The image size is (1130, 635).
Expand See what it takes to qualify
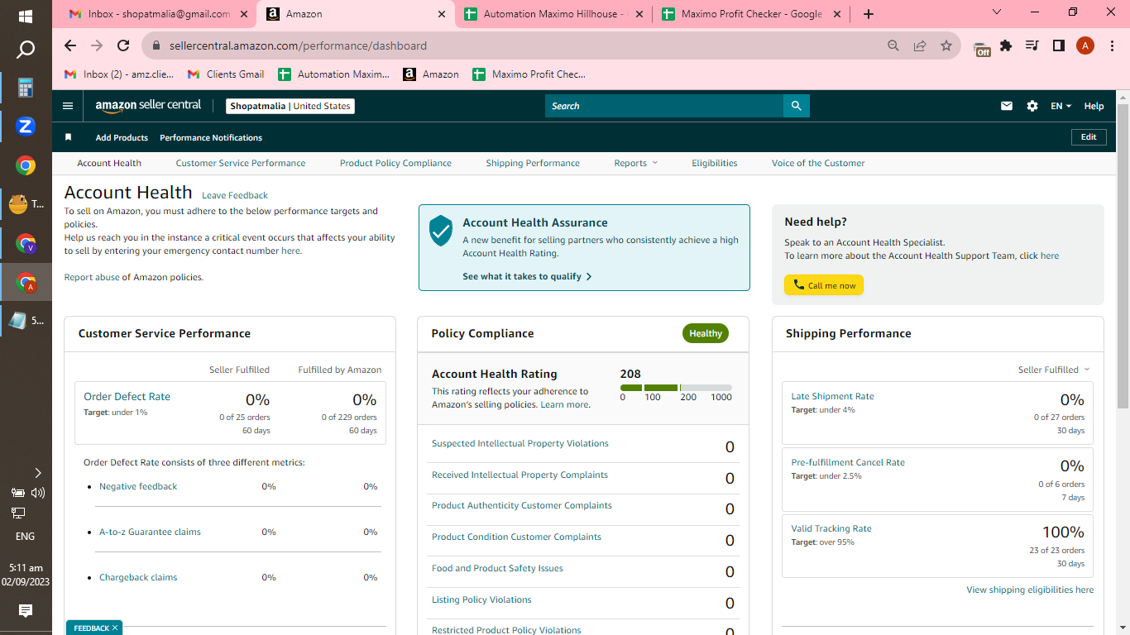(x=527, y=276)
